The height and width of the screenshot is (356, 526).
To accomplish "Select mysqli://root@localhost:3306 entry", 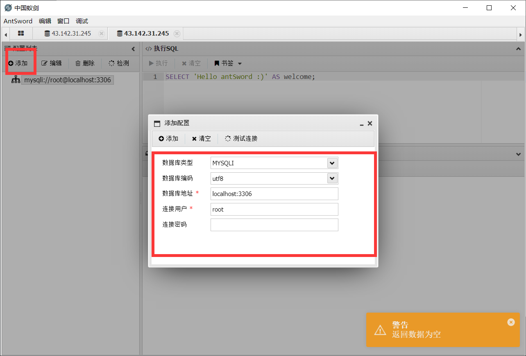I will (68, 80).
